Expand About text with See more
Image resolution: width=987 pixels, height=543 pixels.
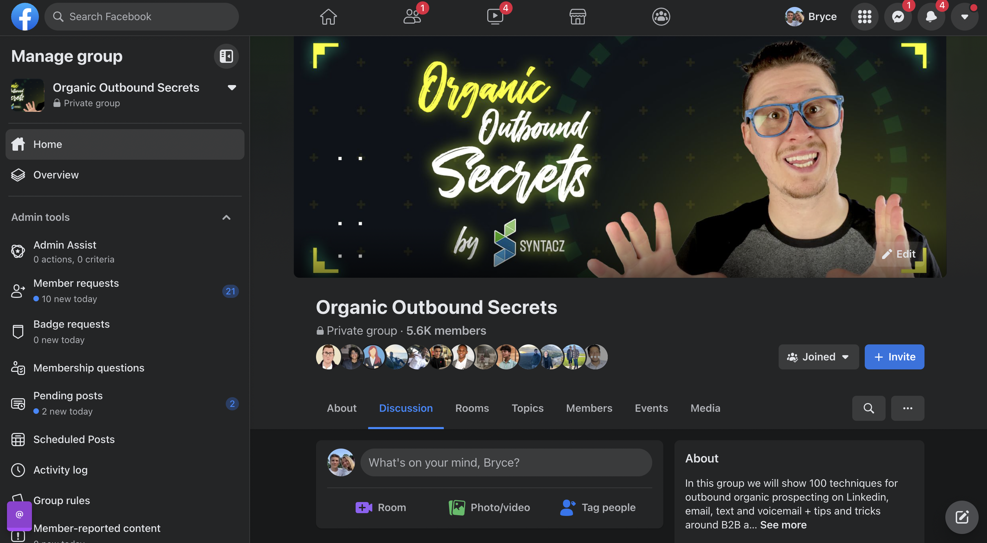(x=783, y=525)
